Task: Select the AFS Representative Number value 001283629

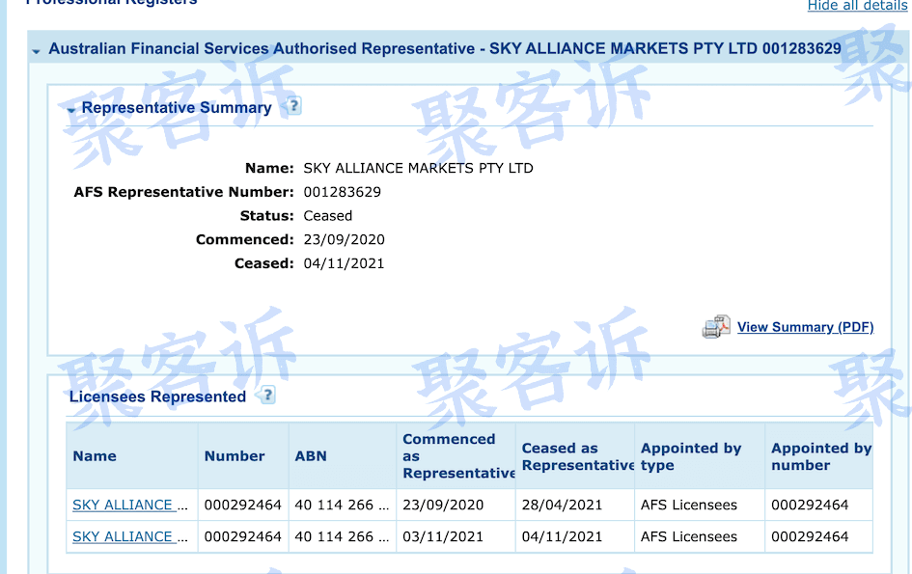Action: pos(342,192)
